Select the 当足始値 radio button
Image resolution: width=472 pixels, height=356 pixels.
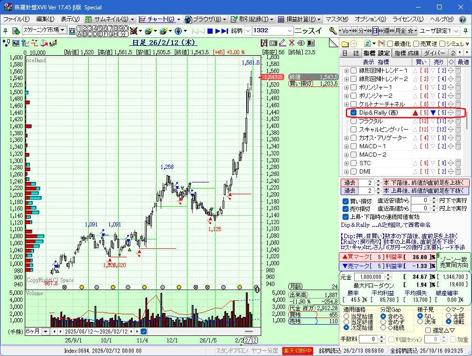346,316
